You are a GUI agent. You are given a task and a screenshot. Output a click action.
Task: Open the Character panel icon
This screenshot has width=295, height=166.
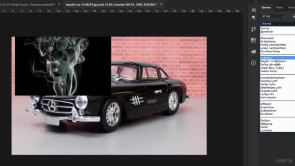(x=254, y=10)
